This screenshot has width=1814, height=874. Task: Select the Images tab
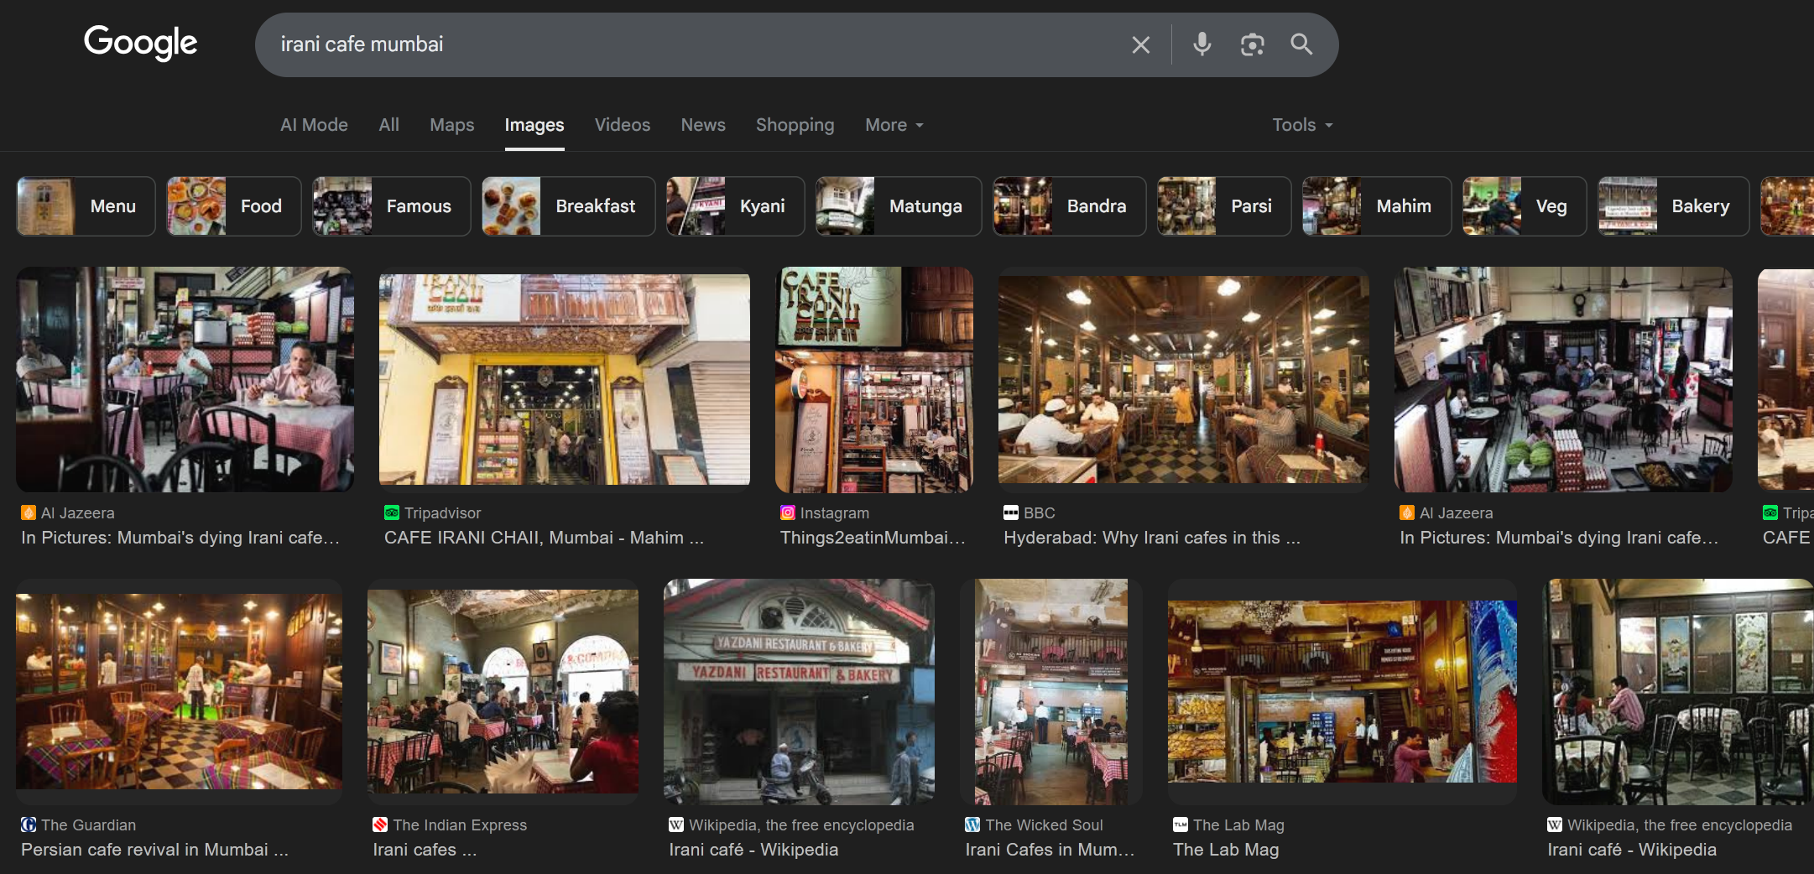click(534, 125)
